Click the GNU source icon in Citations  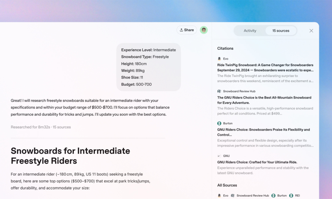pyautogui.click(x=219, y=156)
